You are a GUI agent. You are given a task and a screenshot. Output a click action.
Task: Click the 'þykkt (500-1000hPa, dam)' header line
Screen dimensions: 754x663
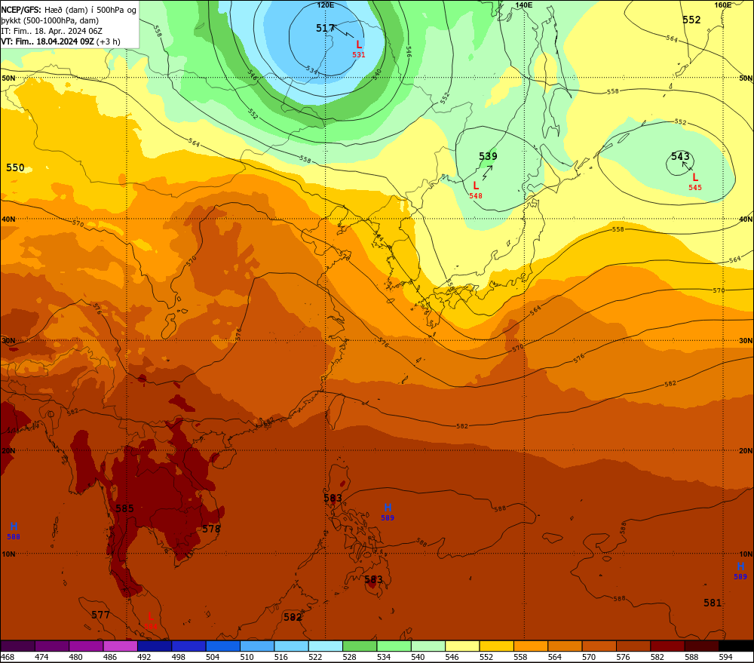(50, 20)
